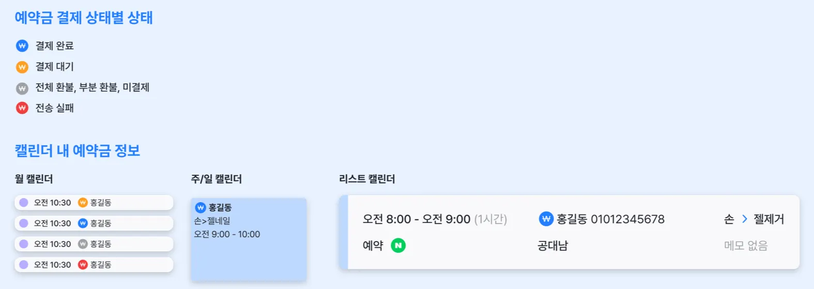This screenshot has width=814, height=289.
Task: Click the gray 환불/미결제 won icon
Action: tap(22, 88)
